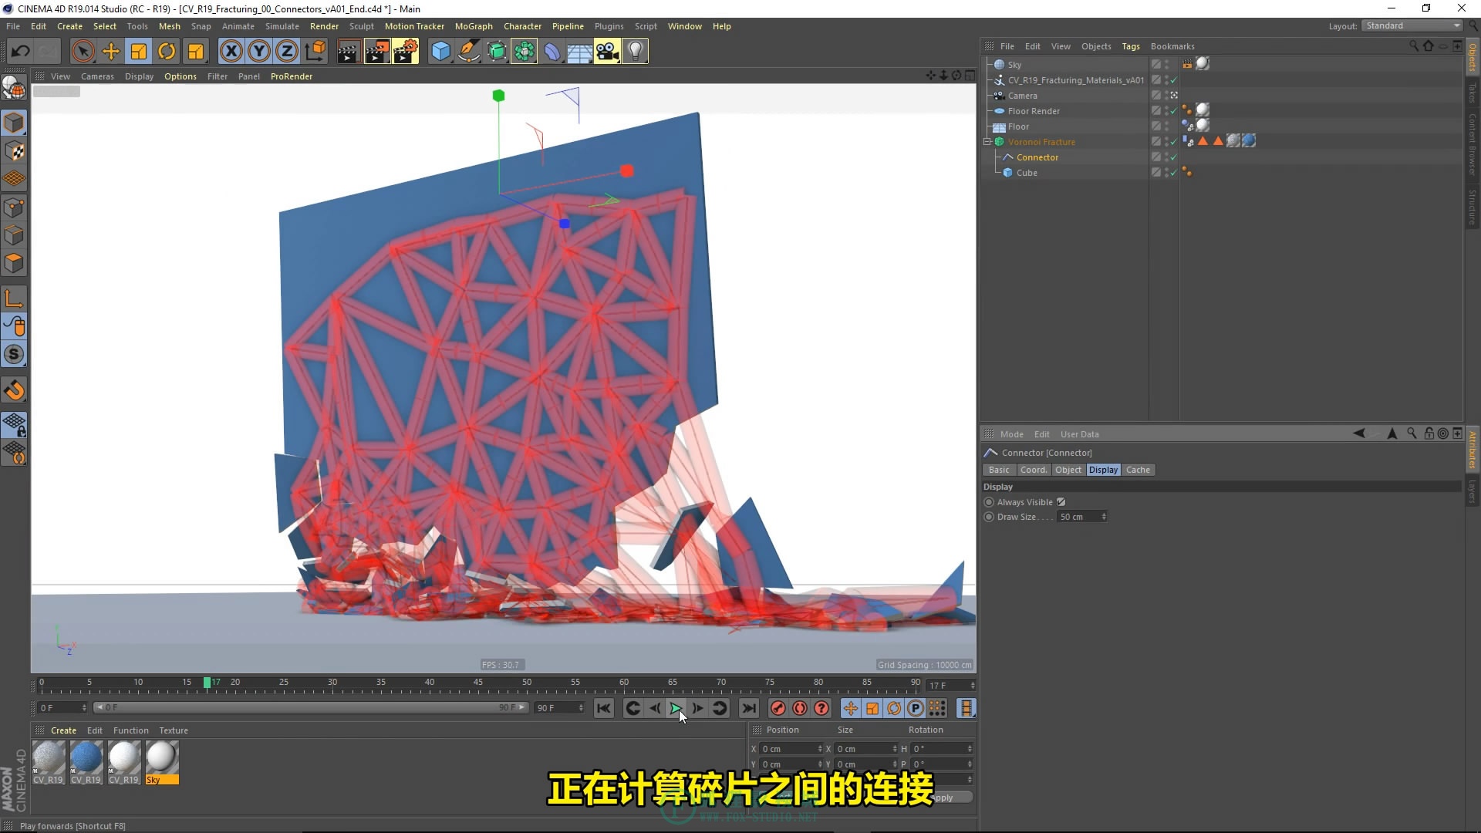
Task: Toggle the Z axis lock
Action: pyautogui.click(x=287, y=52)
